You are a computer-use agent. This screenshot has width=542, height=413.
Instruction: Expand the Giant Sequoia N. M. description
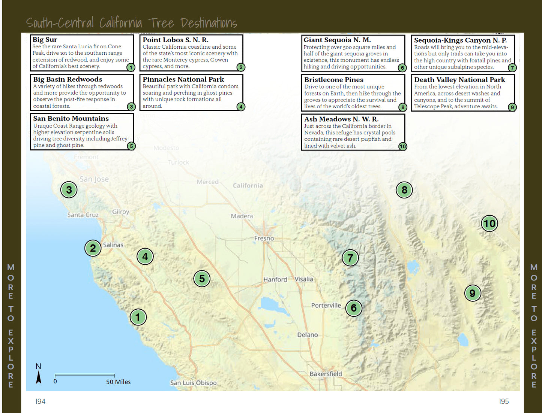pos(353,53)
